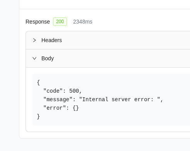Select the "Internal server error: " string
The height and width of the screenshot is (151, 190).
tap(120, 99)
